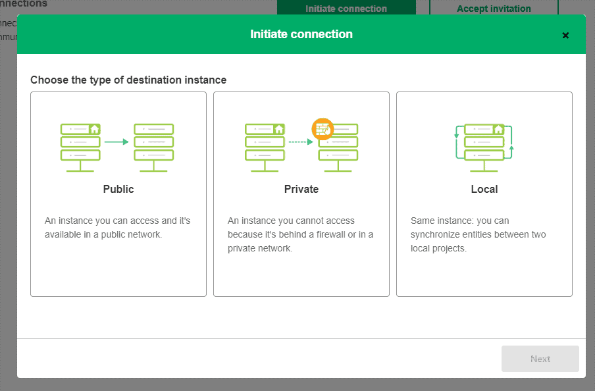
Task: Click the Private firewall description text
Action: pos(300,234)
